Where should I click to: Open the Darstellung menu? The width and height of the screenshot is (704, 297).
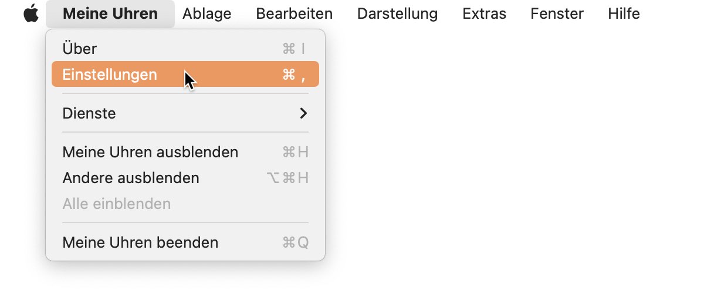pos(398,14)
